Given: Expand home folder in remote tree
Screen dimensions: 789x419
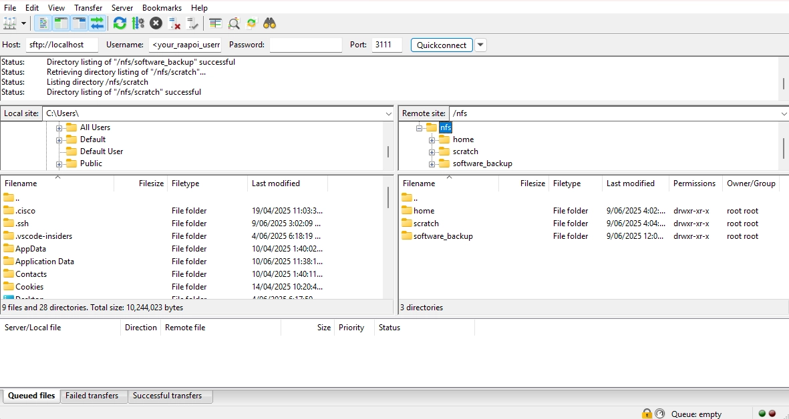Looking at the screenshot, I should 432,140.
